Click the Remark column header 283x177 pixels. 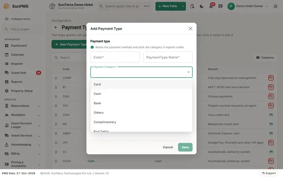(213, 69)
